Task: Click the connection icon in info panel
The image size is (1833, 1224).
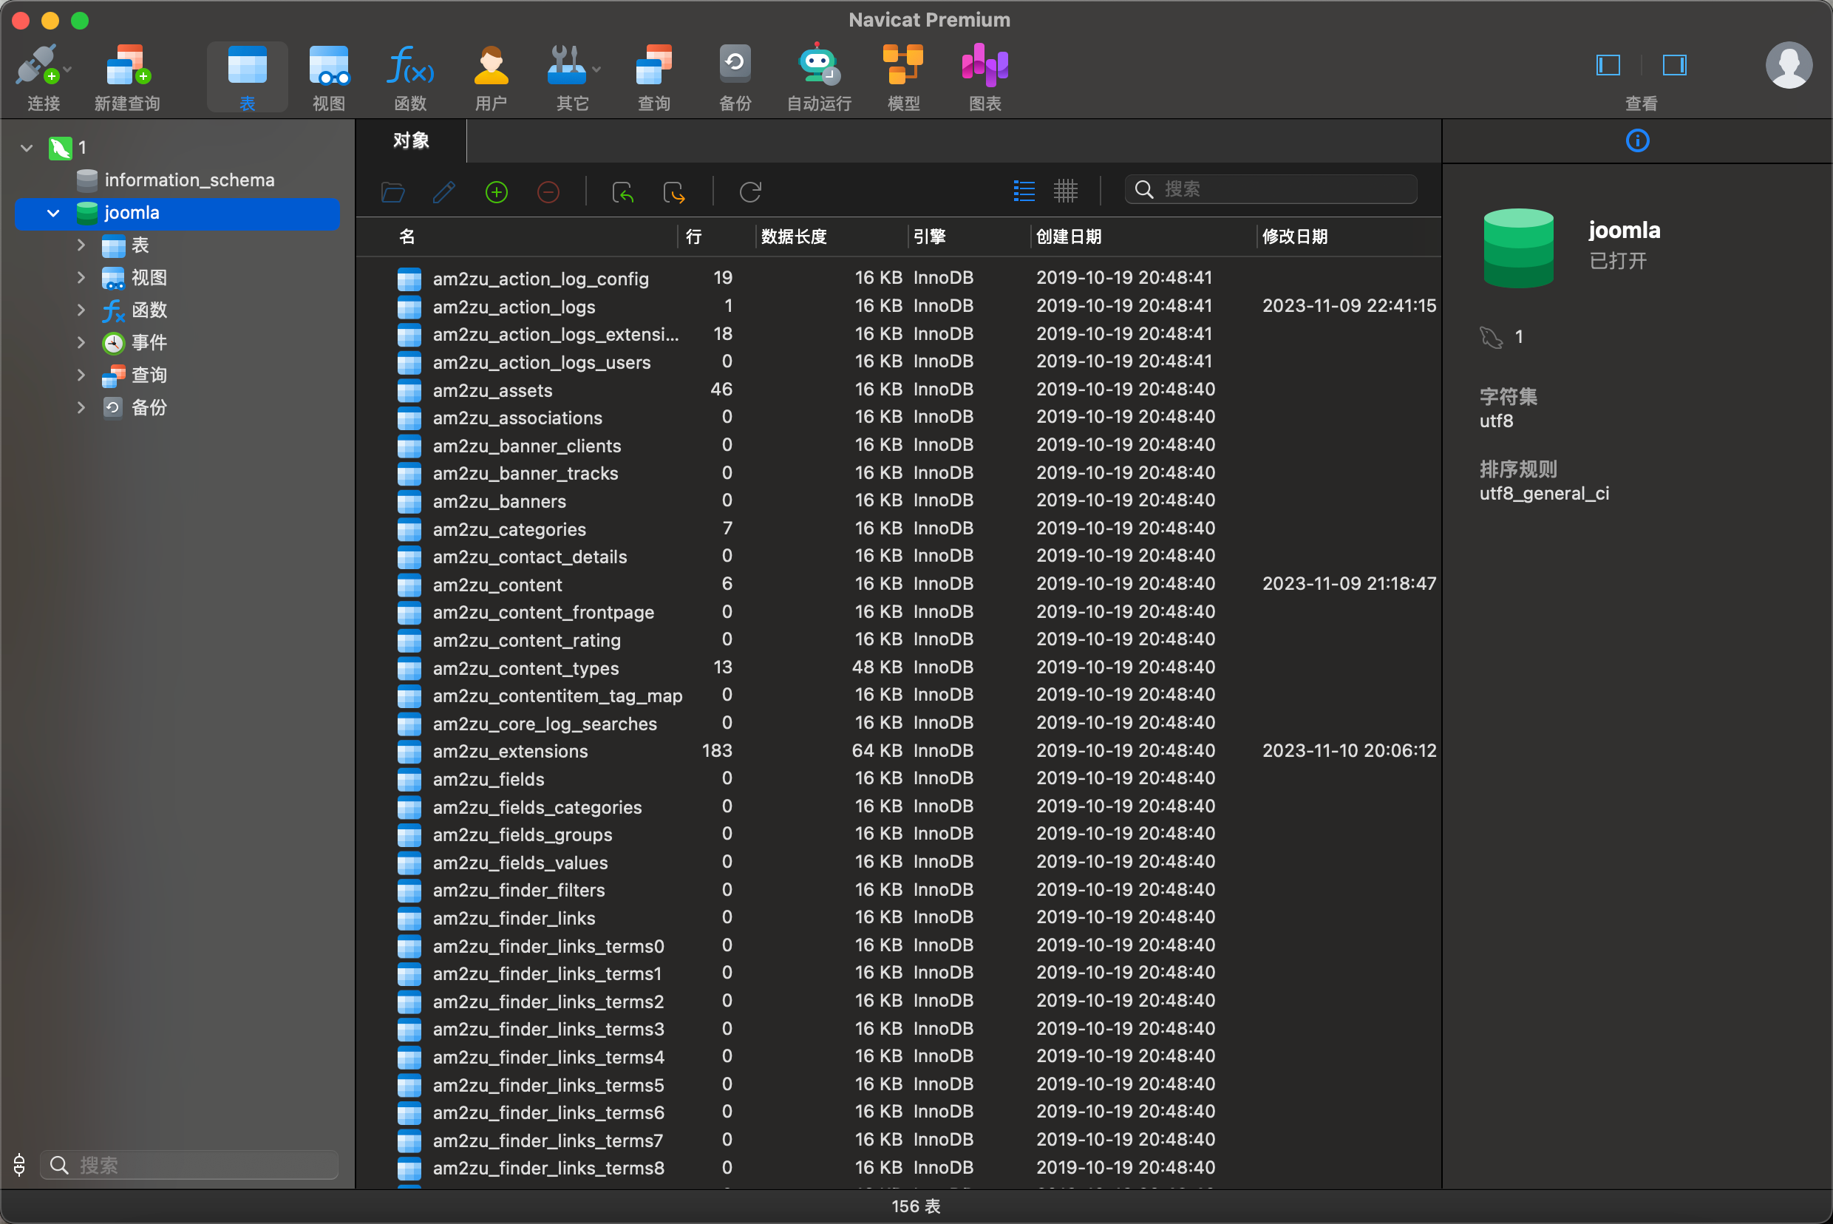Action: tap(1491, 337)
